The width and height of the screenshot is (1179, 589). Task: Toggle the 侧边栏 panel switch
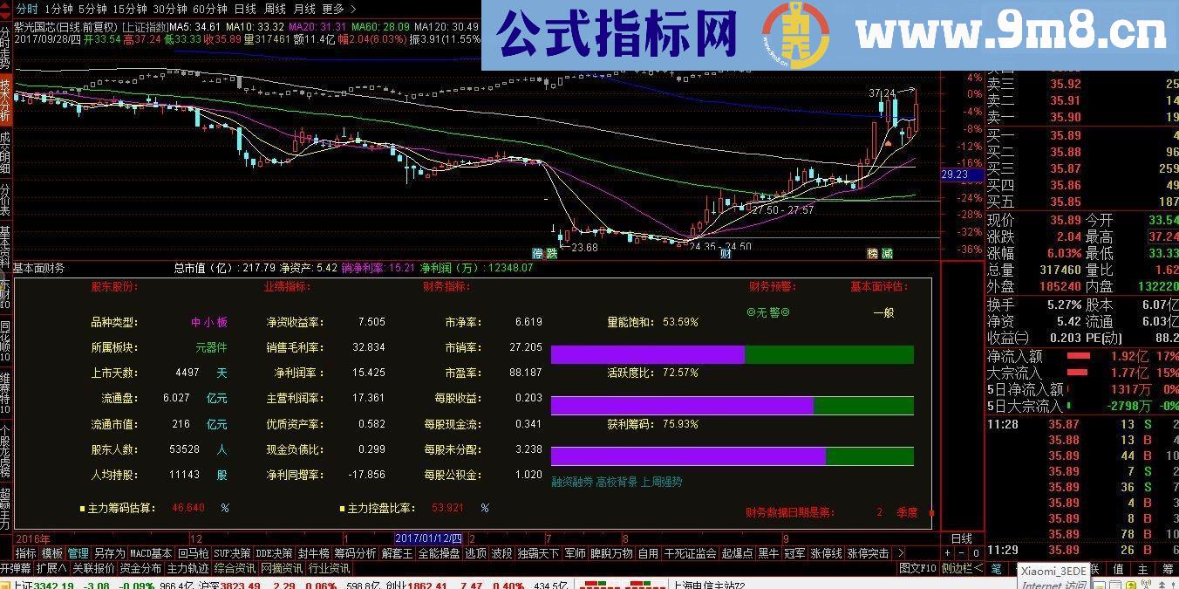coord(962,568)
